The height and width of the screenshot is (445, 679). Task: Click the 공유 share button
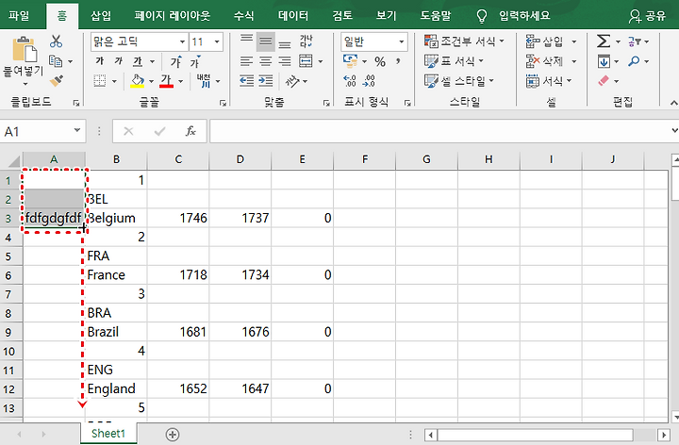coord(647,16)
